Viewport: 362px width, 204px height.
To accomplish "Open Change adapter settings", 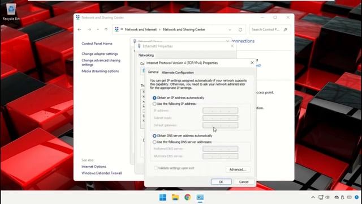I will [x=100, y=54].
